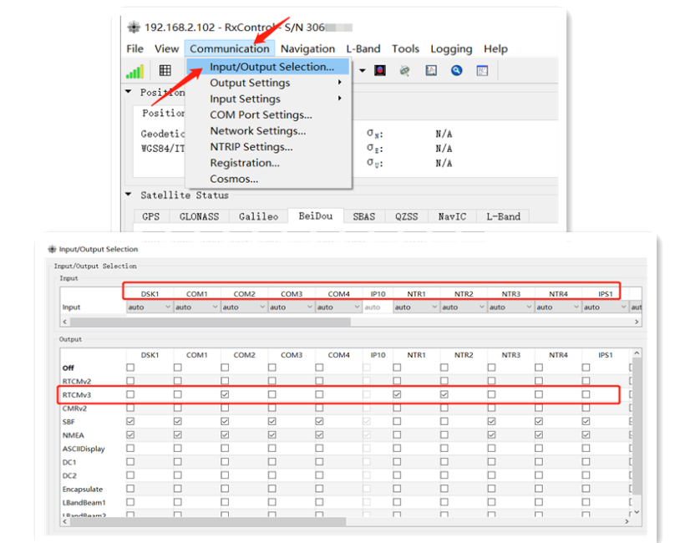Viewport: 680px width, 543px height.
Task: Open Network Settings... entry
Action: (268, 130)
